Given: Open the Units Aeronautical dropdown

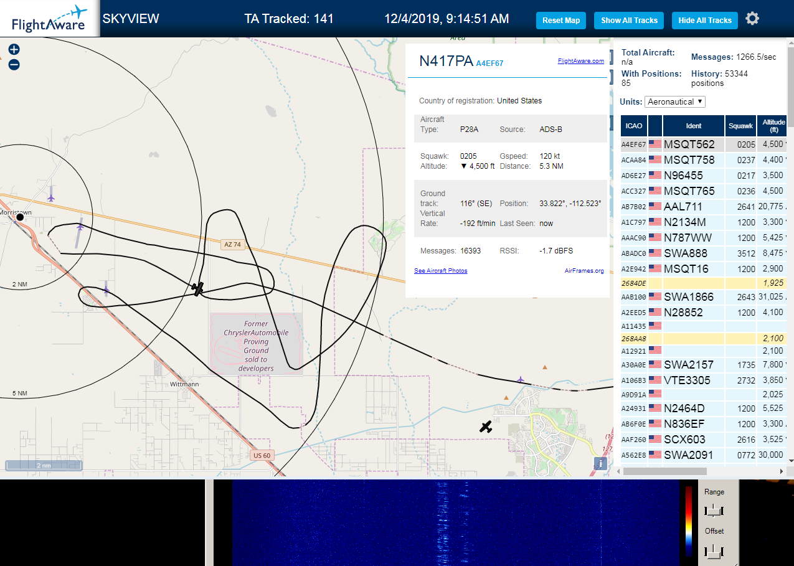Looking at the screenshot, I should pyautogui.click(x=675, y=101).
